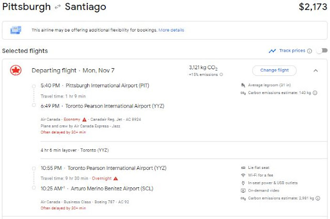The image size is (330, 219).
Task: Open the More details link
Action: point(171,30)
